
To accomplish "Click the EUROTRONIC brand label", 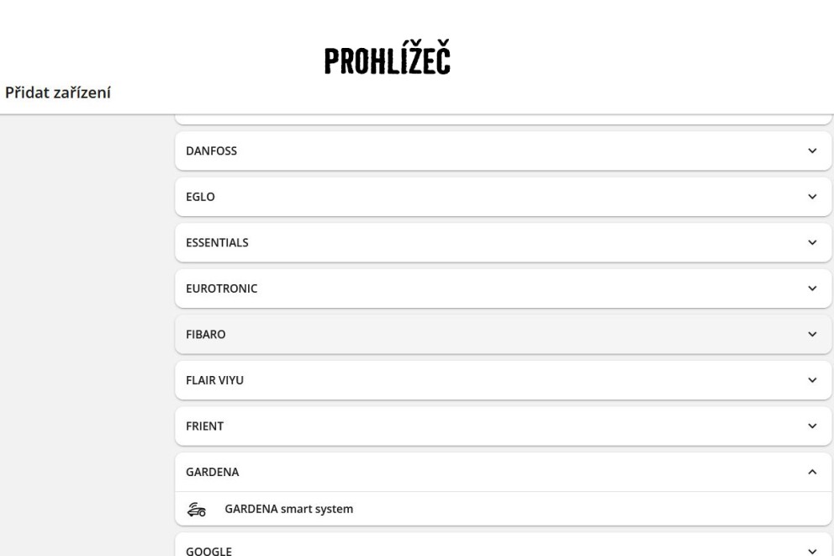I will (221, 289).
